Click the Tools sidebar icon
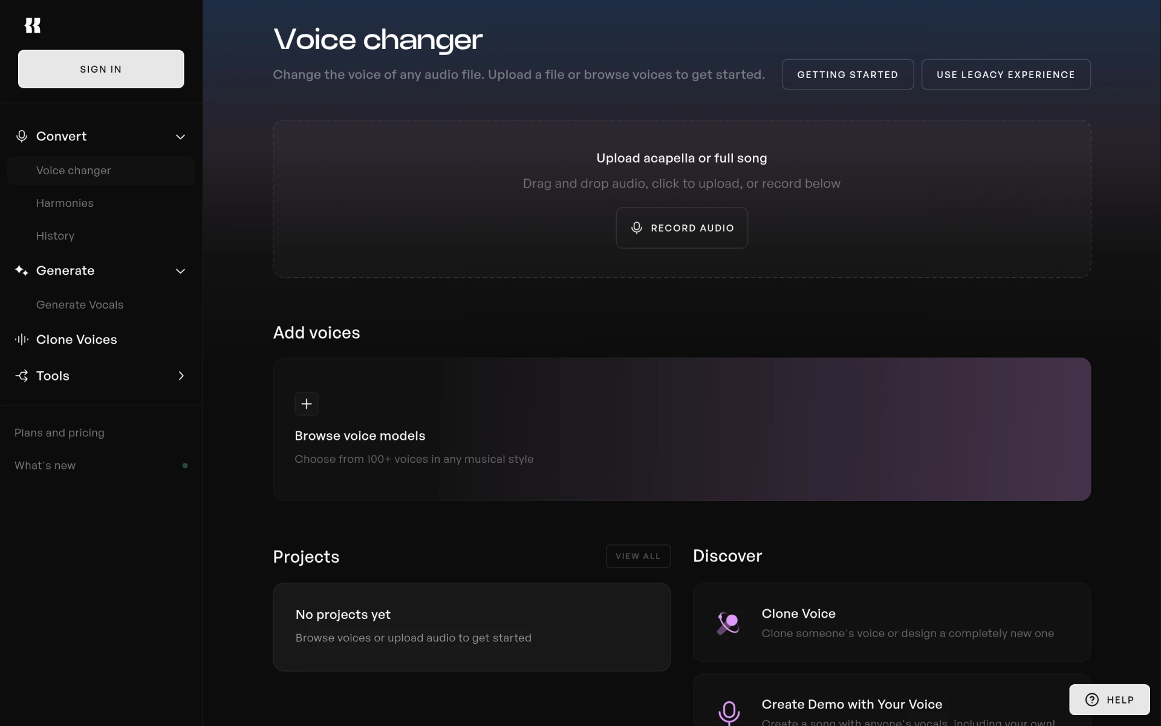1161x726 pixels. click(x=22, y=376)
